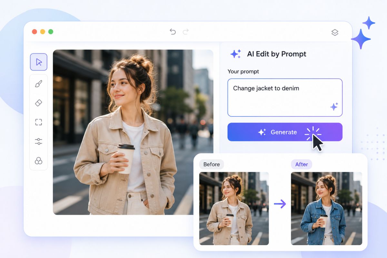Click the sparkle icon inside prompt box
Screen dimensions: 387x258
(334, 106)
